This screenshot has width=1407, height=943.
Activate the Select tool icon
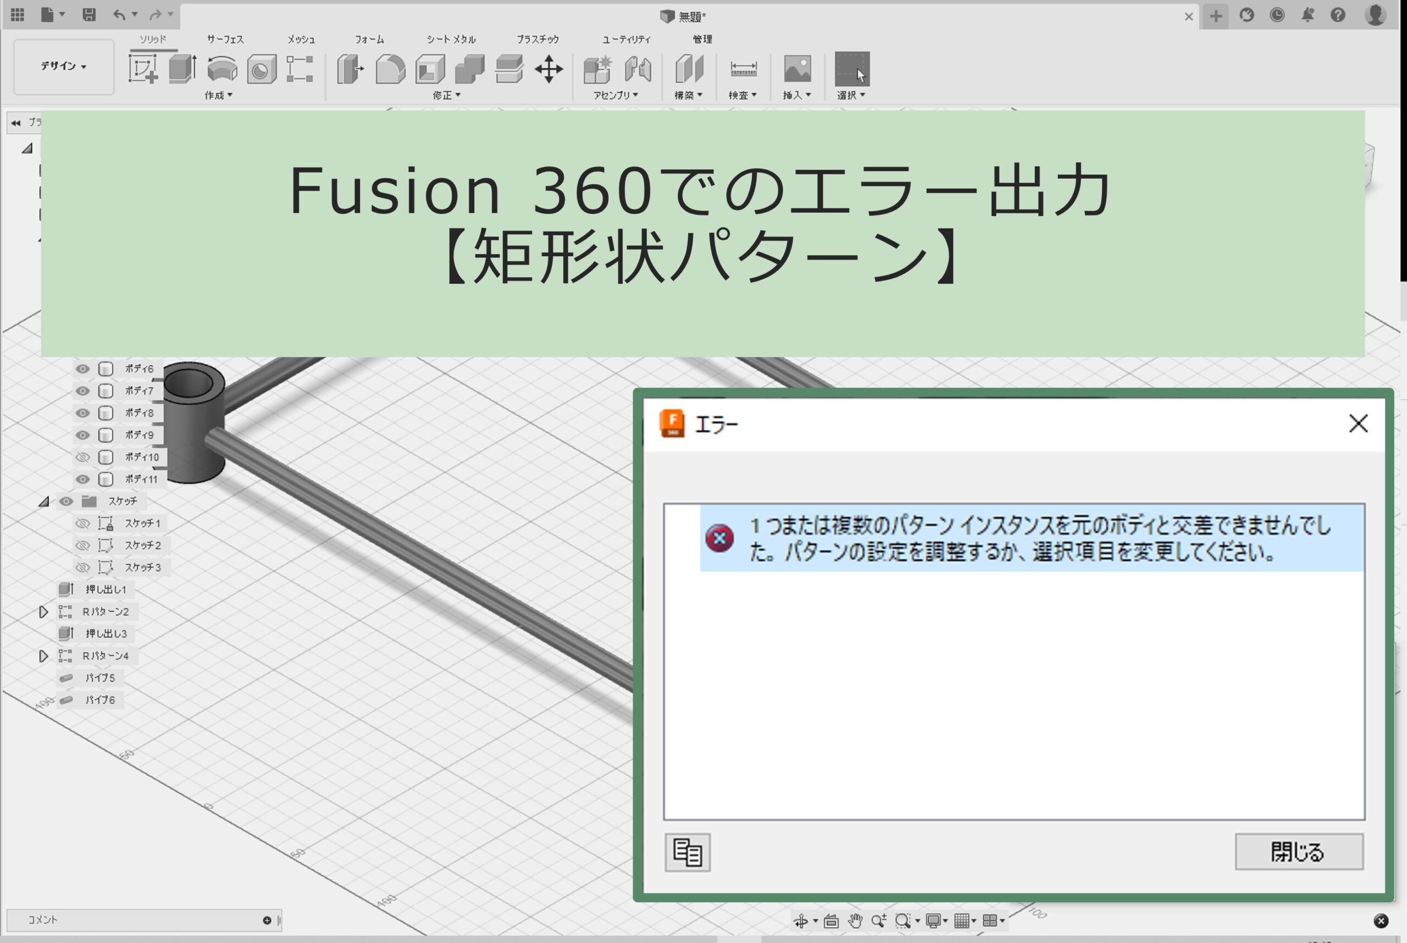(x=852, y=69)
